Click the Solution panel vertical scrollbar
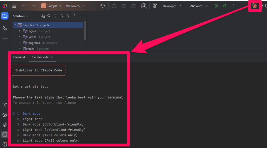The width and height of the screenshot is (267, 148). (85, 31)
